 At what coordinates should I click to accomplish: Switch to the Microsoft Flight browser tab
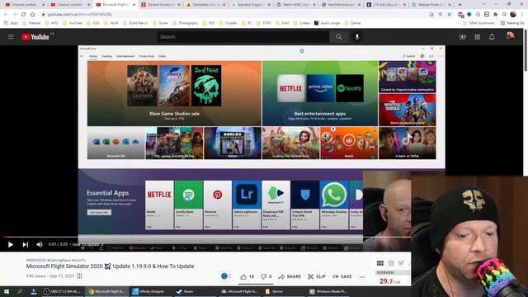click(x=115, y=5)
